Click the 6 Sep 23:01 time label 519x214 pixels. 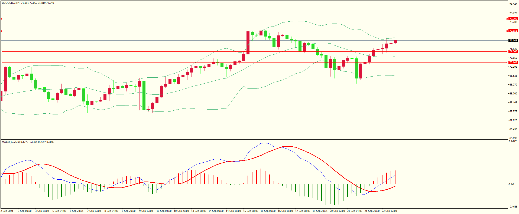tap(77, 211)
